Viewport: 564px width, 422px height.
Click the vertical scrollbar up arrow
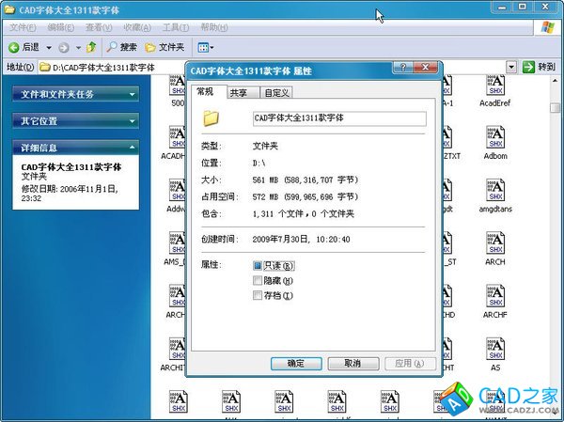click(556, 81)
